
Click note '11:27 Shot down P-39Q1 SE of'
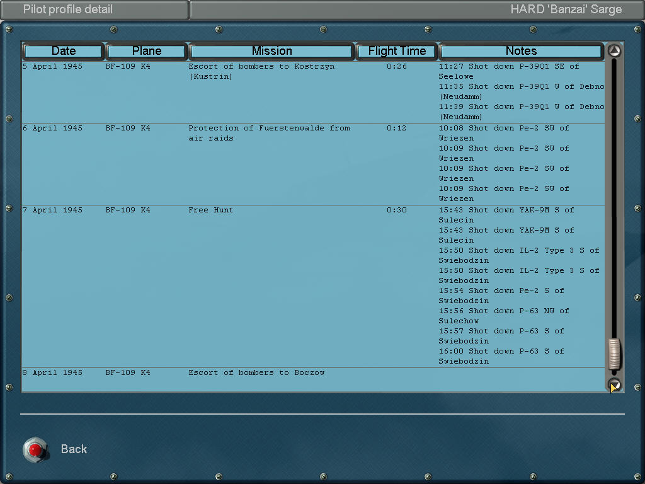pyautogui.click(x=509, y=66)
